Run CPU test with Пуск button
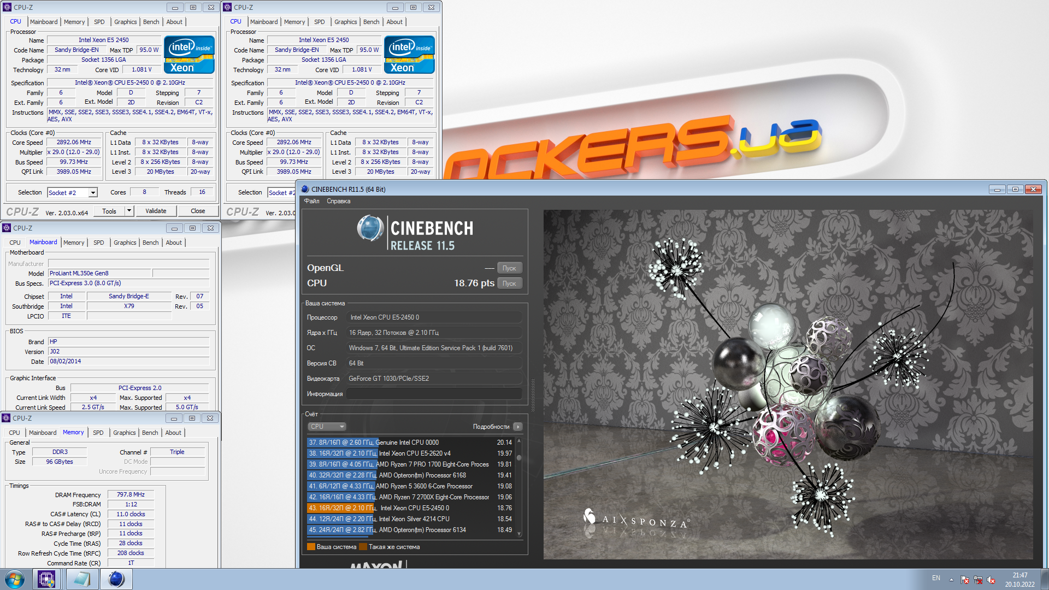 [x=509, y=284]
